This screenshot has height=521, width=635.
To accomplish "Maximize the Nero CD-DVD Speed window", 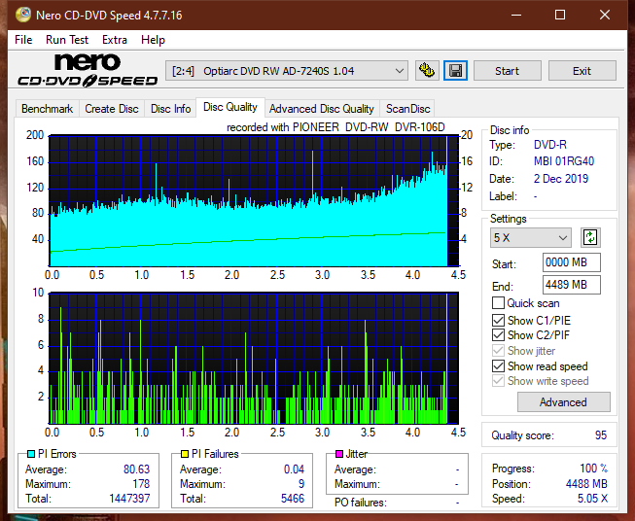I will point(560,15).
